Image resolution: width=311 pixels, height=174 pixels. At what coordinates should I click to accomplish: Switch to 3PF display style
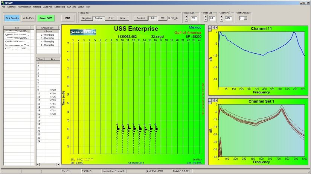162,18
